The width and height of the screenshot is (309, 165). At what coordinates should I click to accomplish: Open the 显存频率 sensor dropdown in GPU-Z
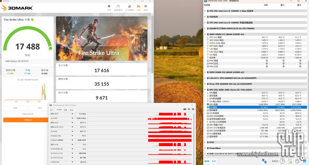click(72, 118)
